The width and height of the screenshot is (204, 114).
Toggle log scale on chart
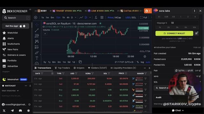[x=142, y=62]
